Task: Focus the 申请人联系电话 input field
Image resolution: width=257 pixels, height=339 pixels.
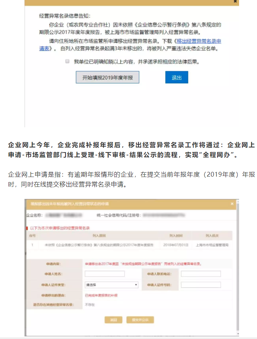Action: [x=201, y=274]
